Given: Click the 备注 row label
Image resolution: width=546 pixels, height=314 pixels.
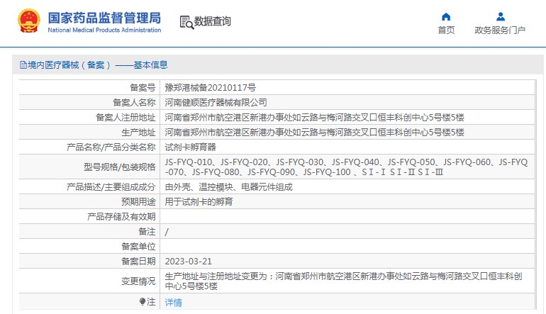Looking at the screenshot, I should tap(147, 232).
